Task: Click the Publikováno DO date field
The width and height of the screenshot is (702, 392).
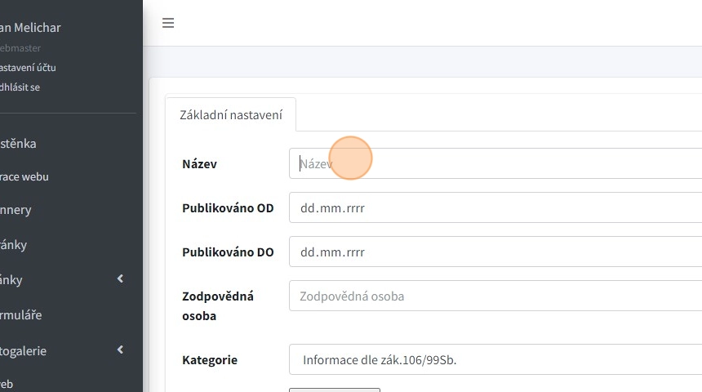Action: click(495, 252)
